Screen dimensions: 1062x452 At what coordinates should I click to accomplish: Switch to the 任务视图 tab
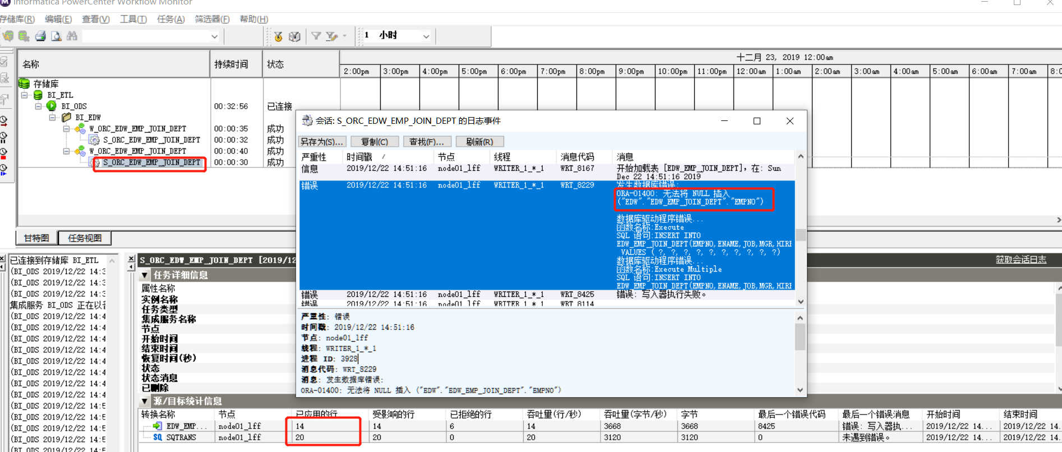pyautogui.click(x=85, y=238)
